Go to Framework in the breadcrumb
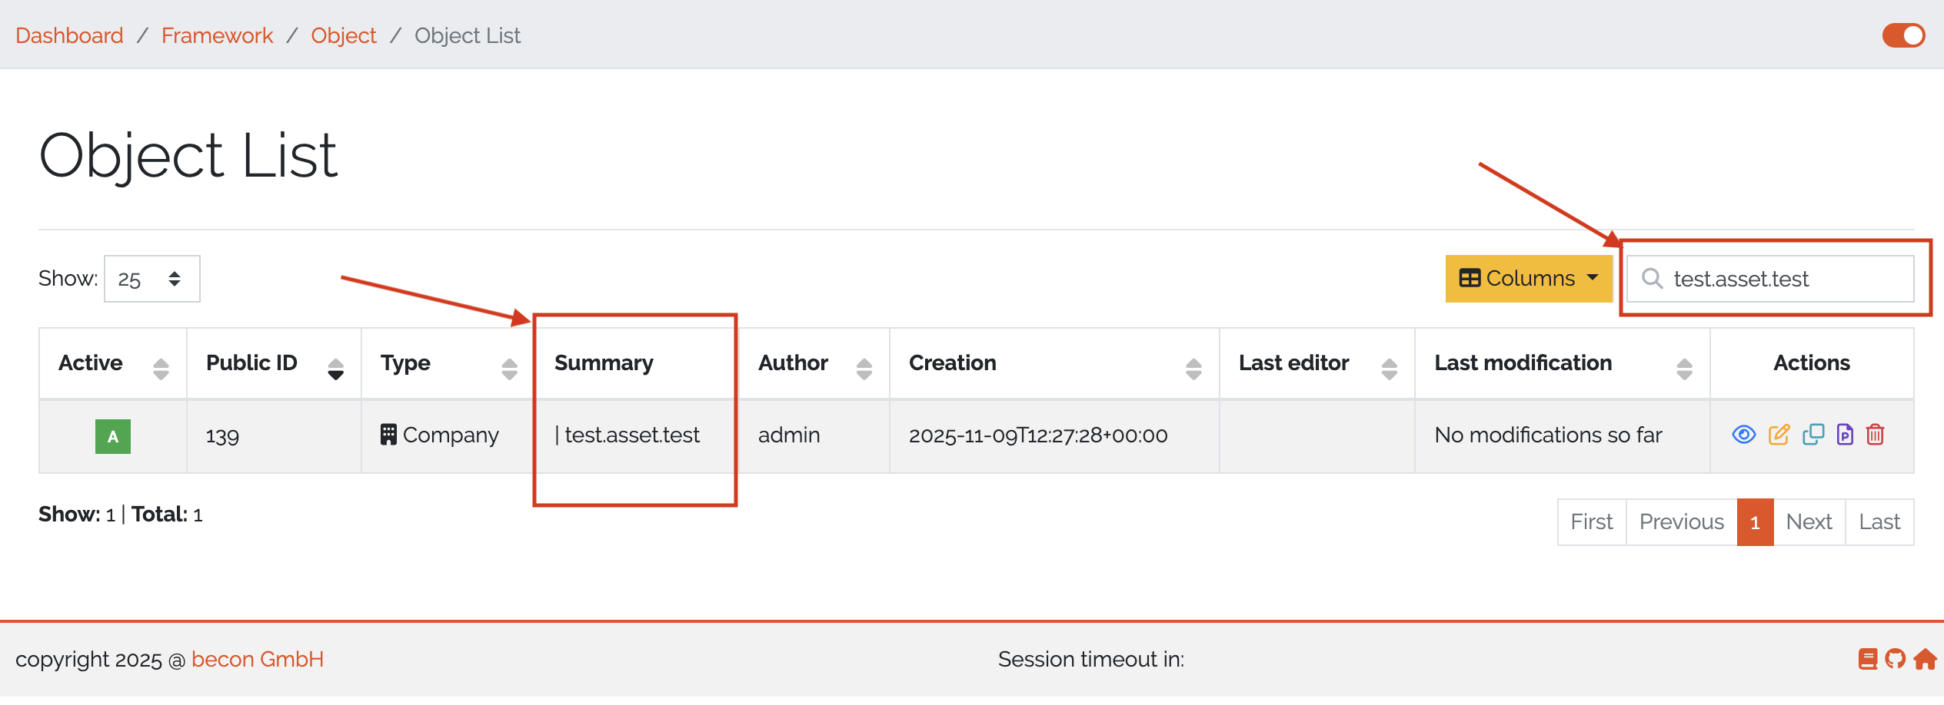1944x705 pixels. (217, 35)
